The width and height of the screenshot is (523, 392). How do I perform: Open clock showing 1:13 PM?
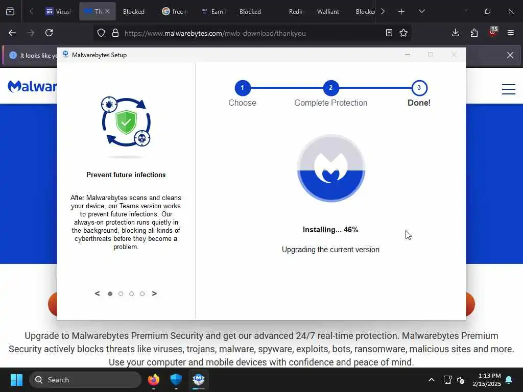(x=487, y=380)
